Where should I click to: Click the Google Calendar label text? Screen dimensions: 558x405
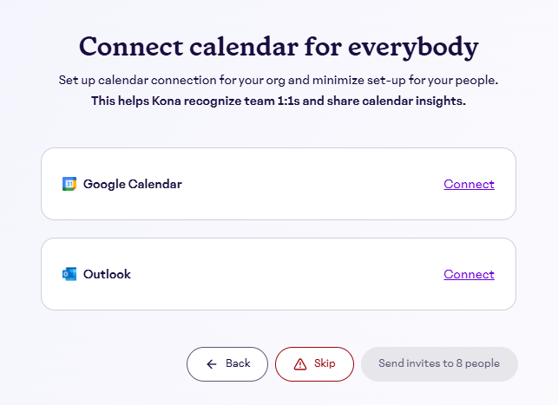133,184
